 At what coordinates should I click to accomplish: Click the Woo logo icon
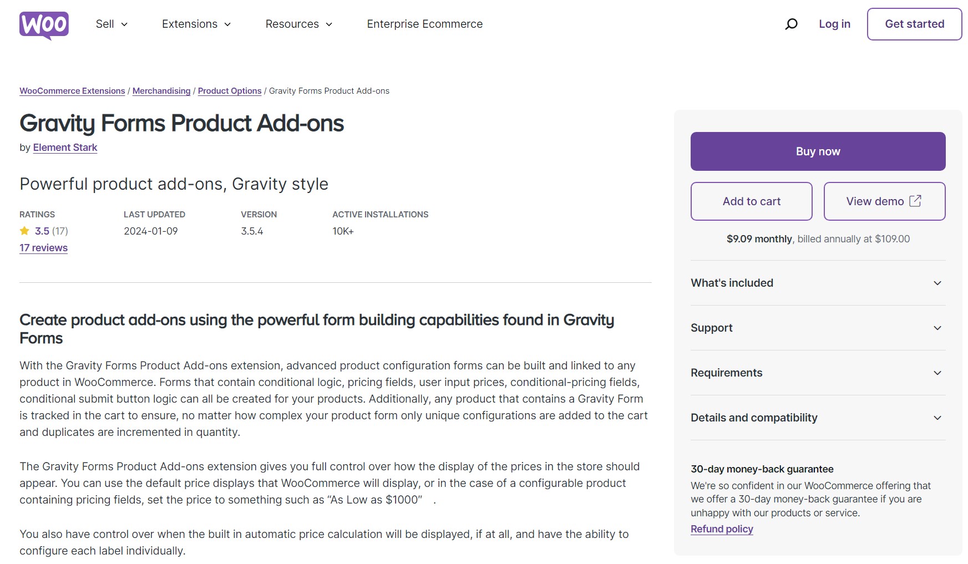pyautogui.click(x=44, y=25)
